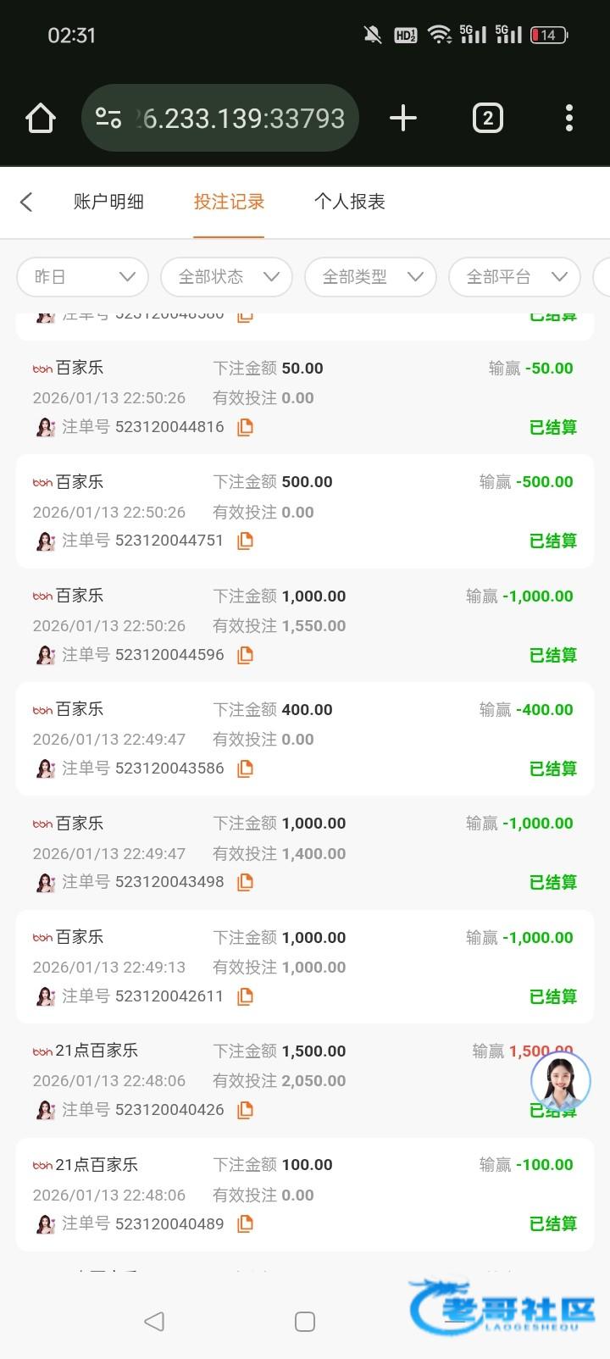The image size is (610, 1359).
Task: Open the customer service chat avatar
Action: point(560,1081)
